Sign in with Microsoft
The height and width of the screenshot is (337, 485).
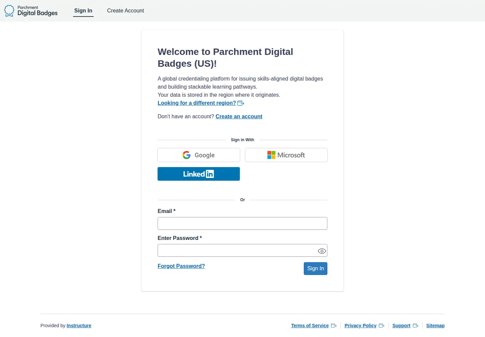(286, 155)
